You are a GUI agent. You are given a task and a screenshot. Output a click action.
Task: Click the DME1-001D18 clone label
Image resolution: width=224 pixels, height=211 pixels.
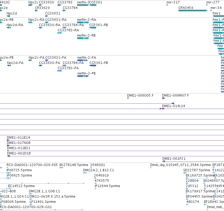tap(19, 153)
